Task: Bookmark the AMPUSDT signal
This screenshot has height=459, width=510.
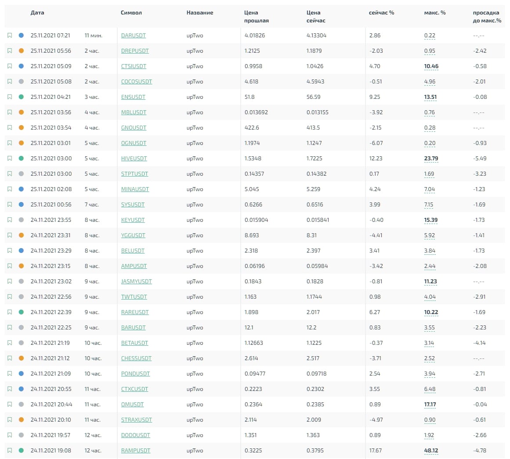Action: (x=10, y=266)
